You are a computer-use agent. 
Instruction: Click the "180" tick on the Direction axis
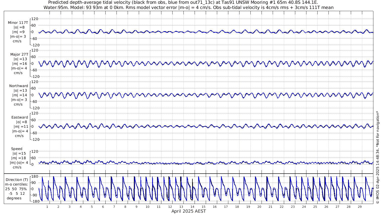tap(34, 176)
